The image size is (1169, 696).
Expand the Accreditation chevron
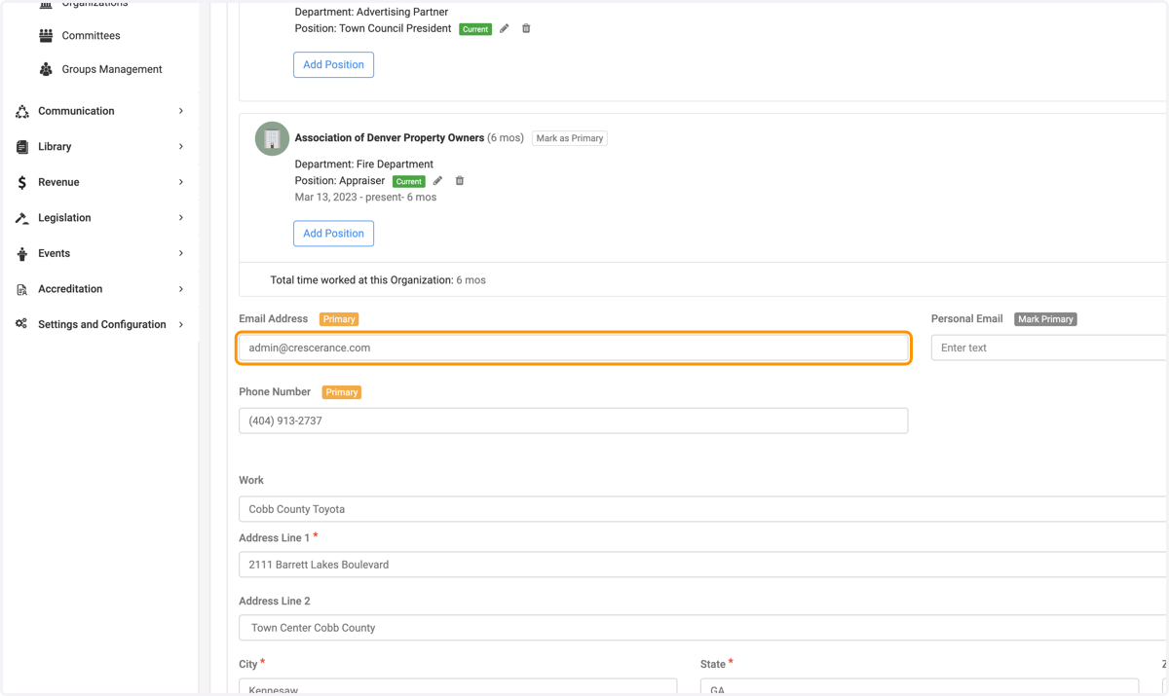(181, 289)
